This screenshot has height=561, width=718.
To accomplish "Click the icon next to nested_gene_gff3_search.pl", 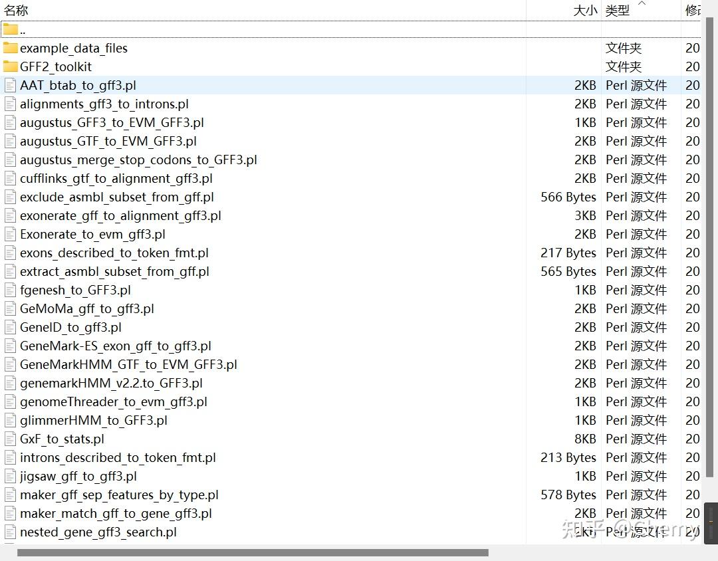I will pyautogui.click(x=10, y=532).
